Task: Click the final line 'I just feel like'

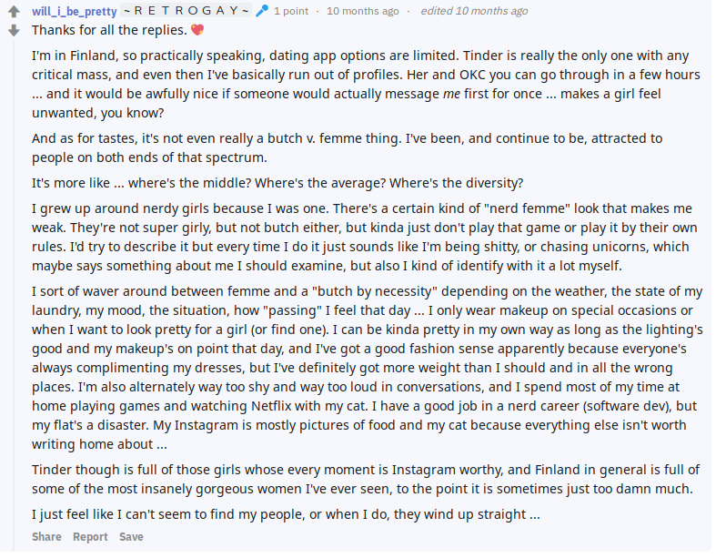Action: (286, 514)
